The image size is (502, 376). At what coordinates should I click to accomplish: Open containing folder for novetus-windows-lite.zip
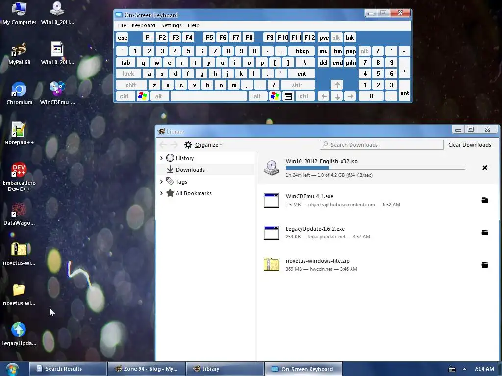point(485,265)
